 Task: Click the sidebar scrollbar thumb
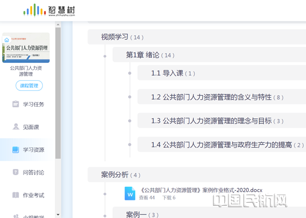pos(58,93)
